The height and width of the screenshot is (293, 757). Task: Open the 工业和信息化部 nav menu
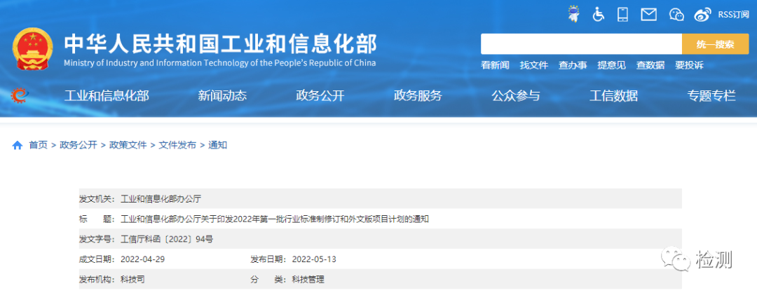107,95
